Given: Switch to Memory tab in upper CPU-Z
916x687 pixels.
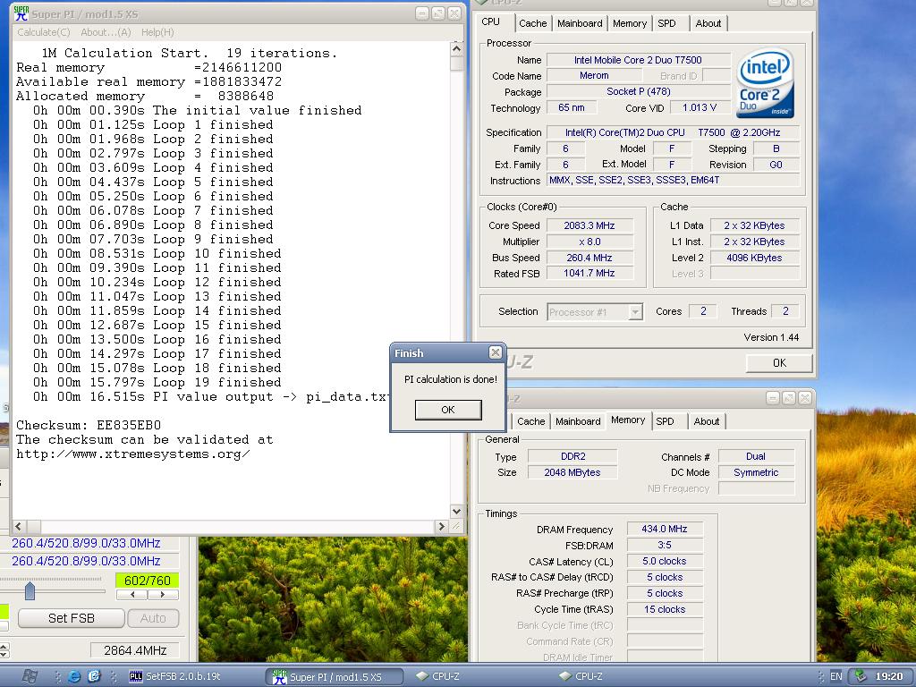Looking at the screenshot, I should tap(629, 23).
